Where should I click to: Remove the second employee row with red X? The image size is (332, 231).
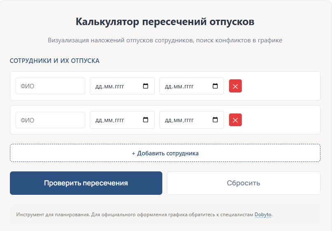235,120
